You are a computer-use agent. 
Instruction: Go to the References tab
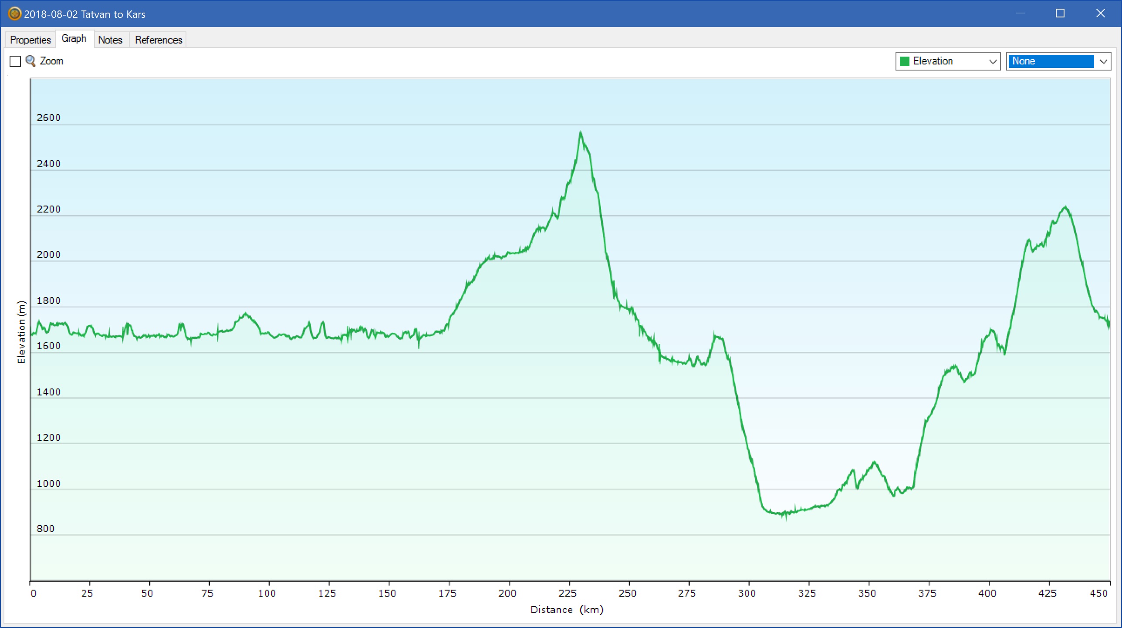159,40
